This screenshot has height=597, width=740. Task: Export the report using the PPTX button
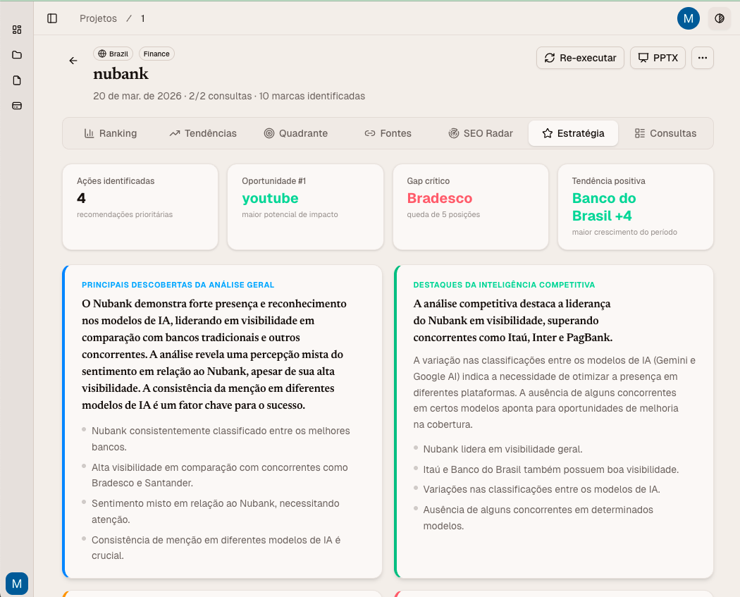pyautogui.click(x=658, y=58)
